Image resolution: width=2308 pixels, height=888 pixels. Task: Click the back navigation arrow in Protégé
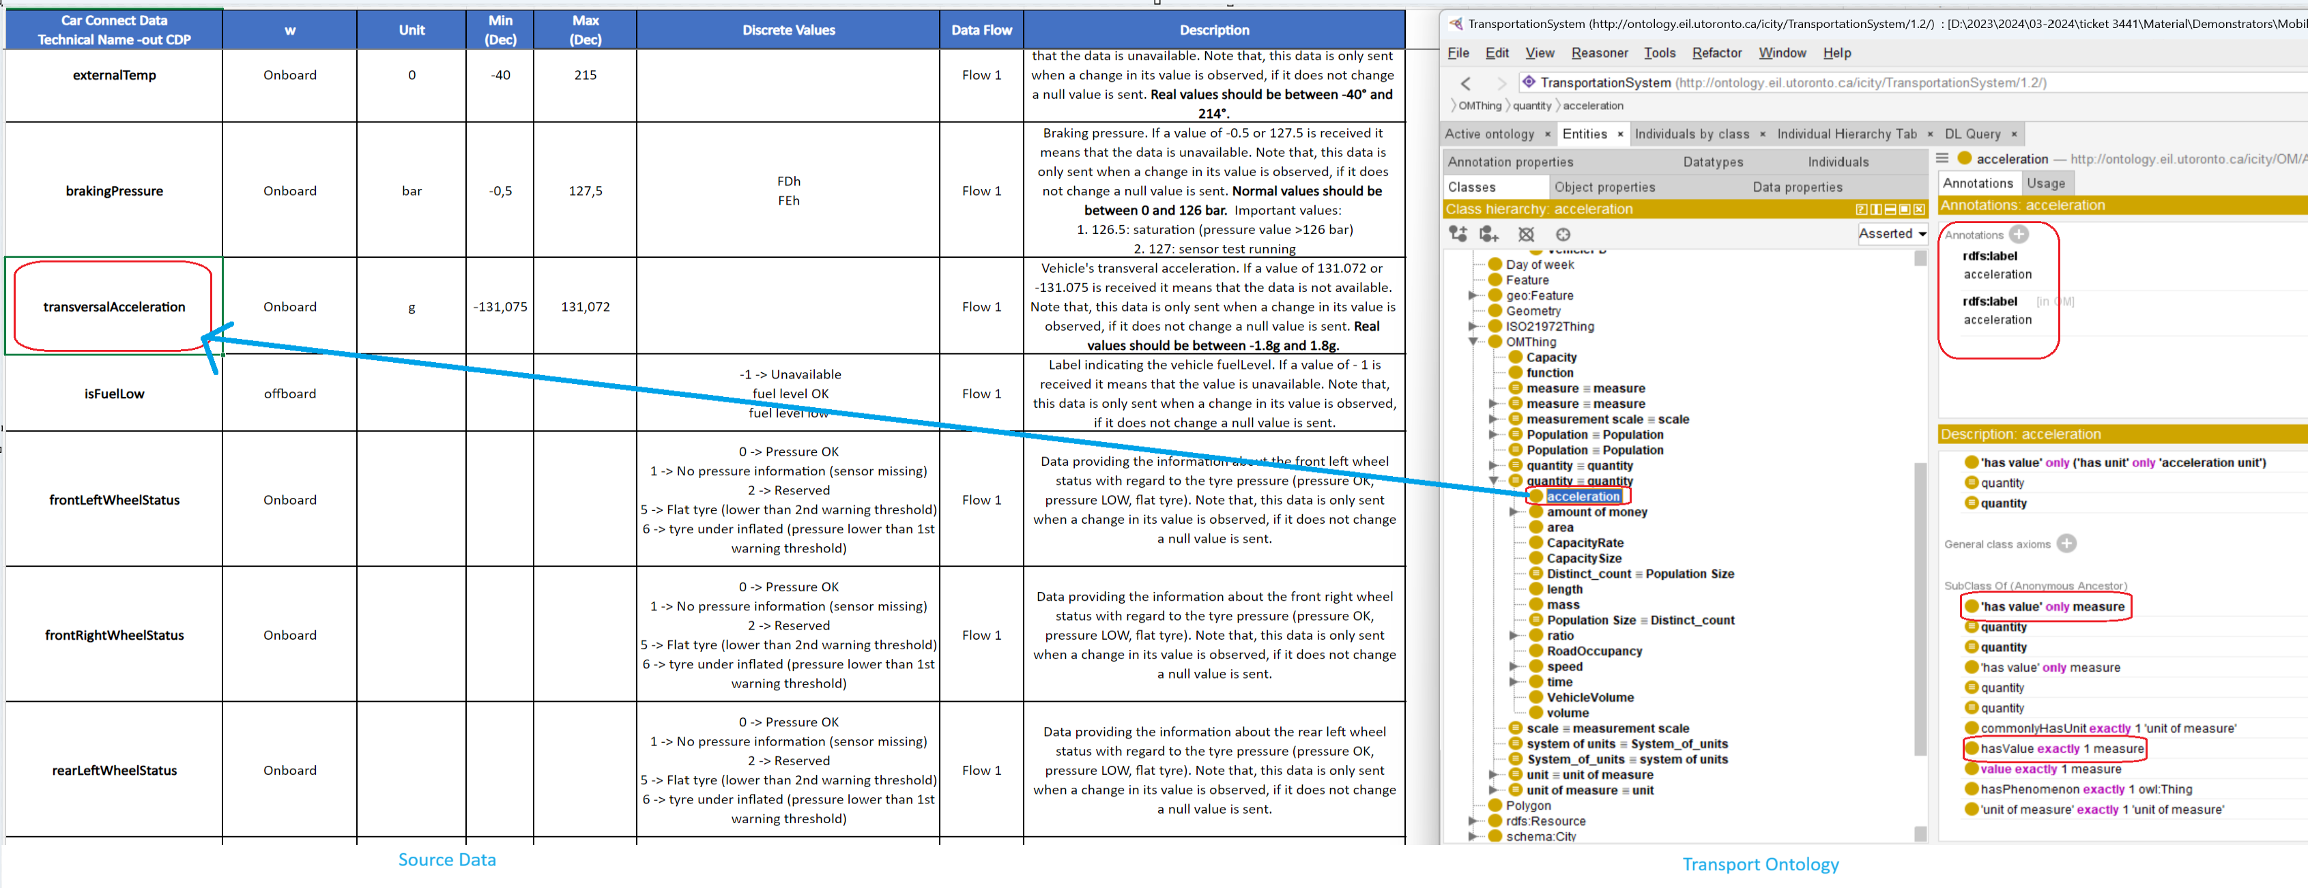point(1466,83)
